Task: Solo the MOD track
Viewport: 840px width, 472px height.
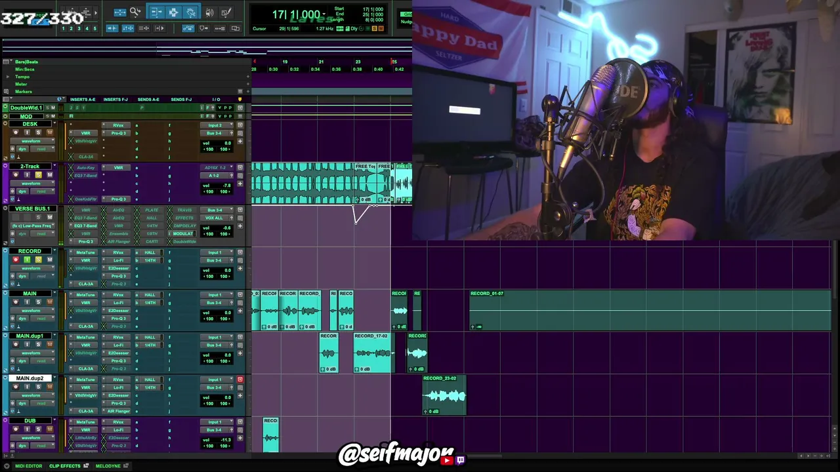Action: click(47, 116)
